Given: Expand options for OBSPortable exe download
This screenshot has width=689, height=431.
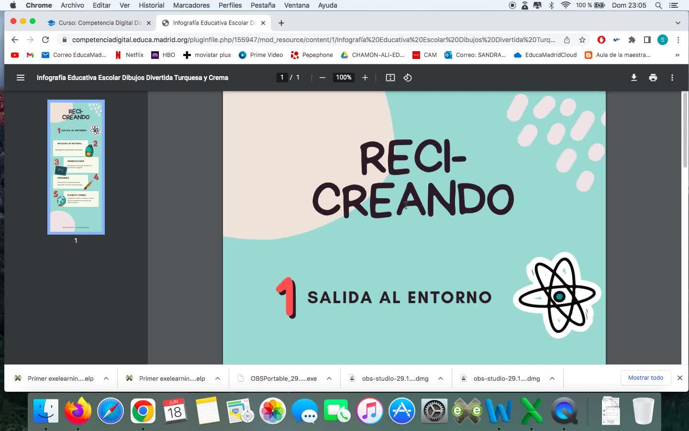Looking at the screenshot, I should coord(329,378).
